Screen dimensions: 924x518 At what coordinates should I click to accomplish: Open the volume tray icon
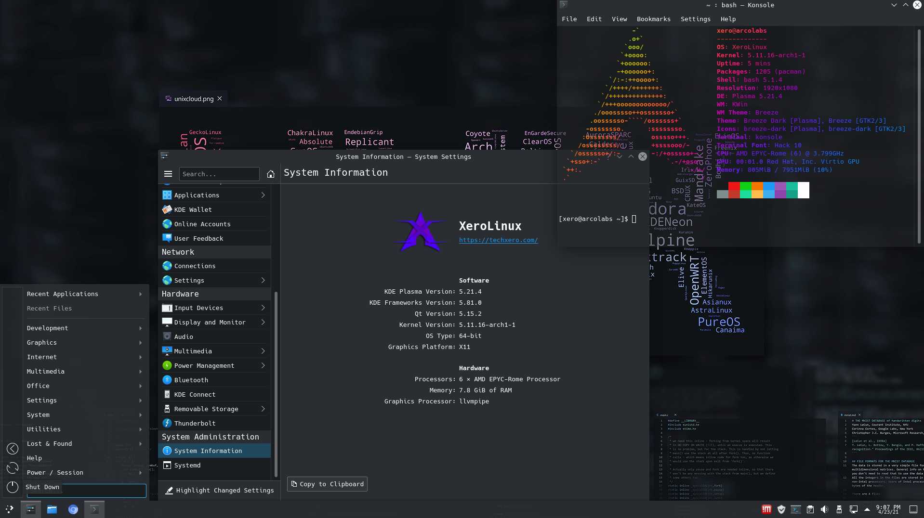click(824, 509)
